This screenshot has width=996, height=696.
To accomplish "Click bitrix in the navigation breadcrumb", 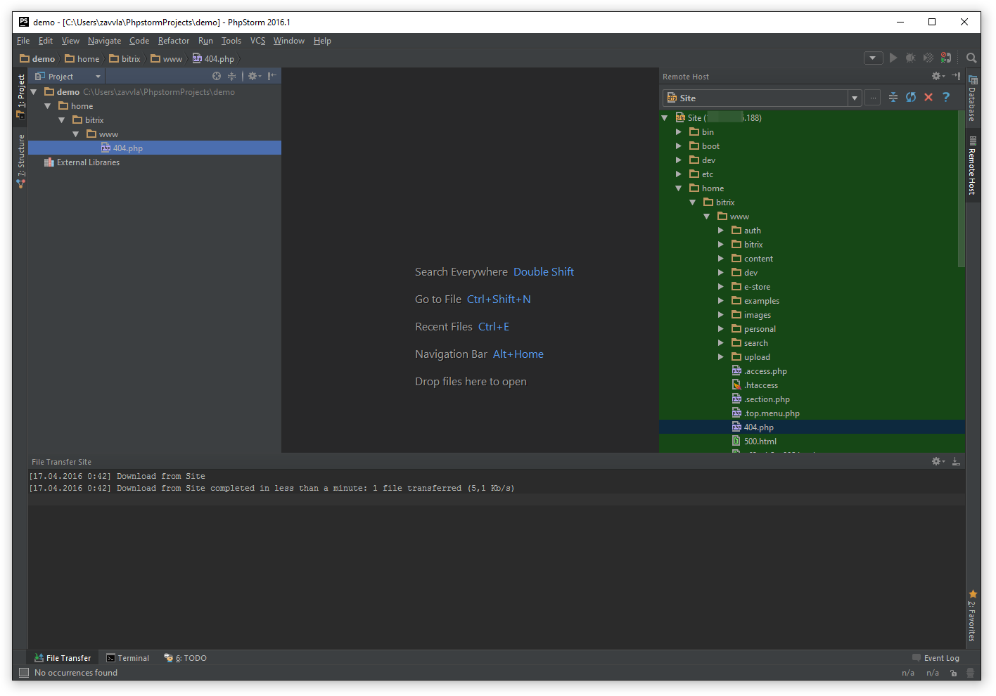I will coord(125,59).
